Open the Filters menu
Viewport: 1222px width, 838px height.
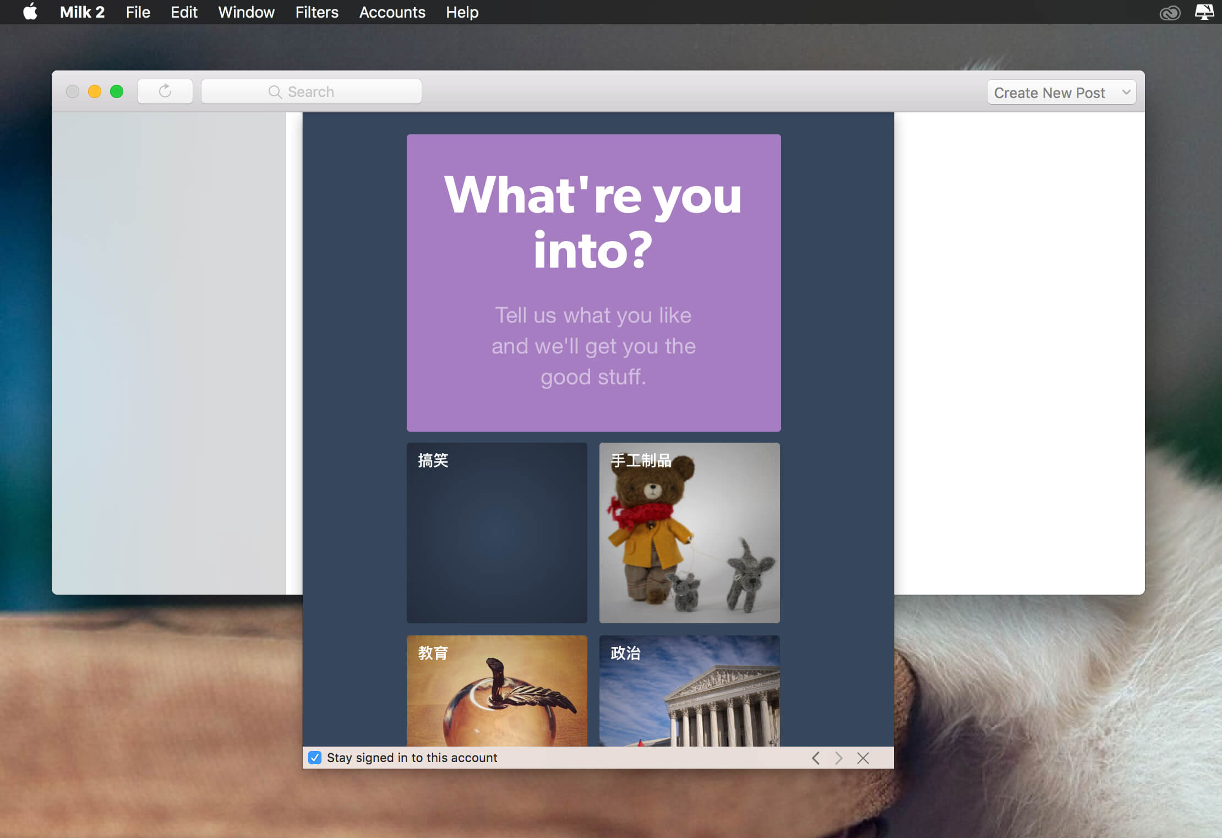[317, 12]
